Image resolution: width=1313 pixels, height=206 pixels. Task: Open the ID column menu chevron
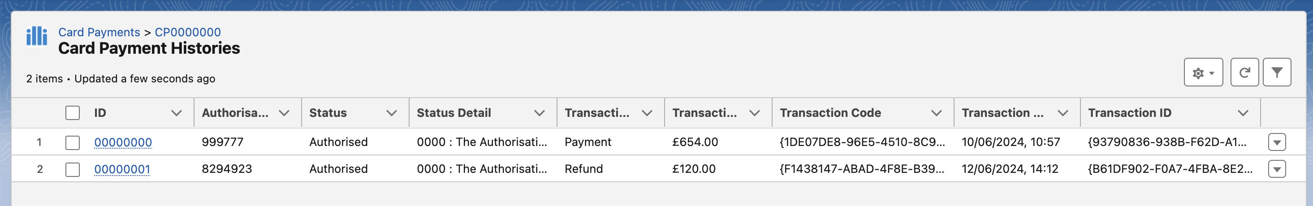[x=177, y=113]
